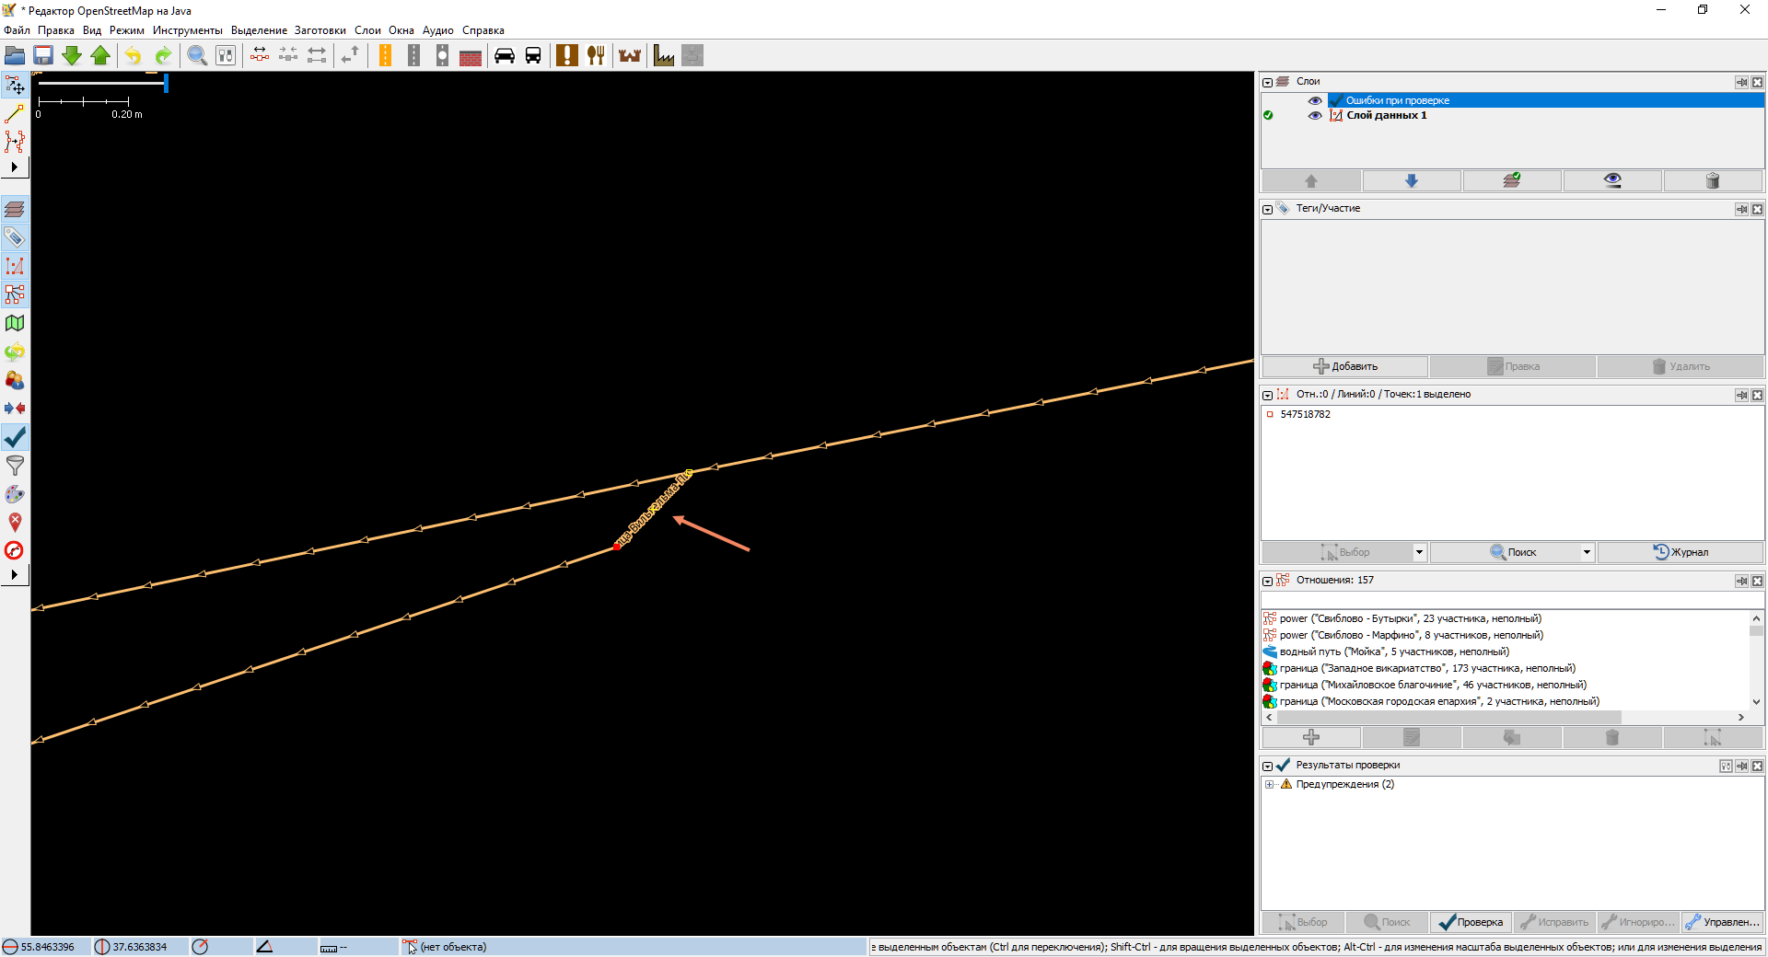1768x957 pixels.
Task: Toggle visibility of 'Ошибки при проверке' layer
Action: pos(1315,100)
